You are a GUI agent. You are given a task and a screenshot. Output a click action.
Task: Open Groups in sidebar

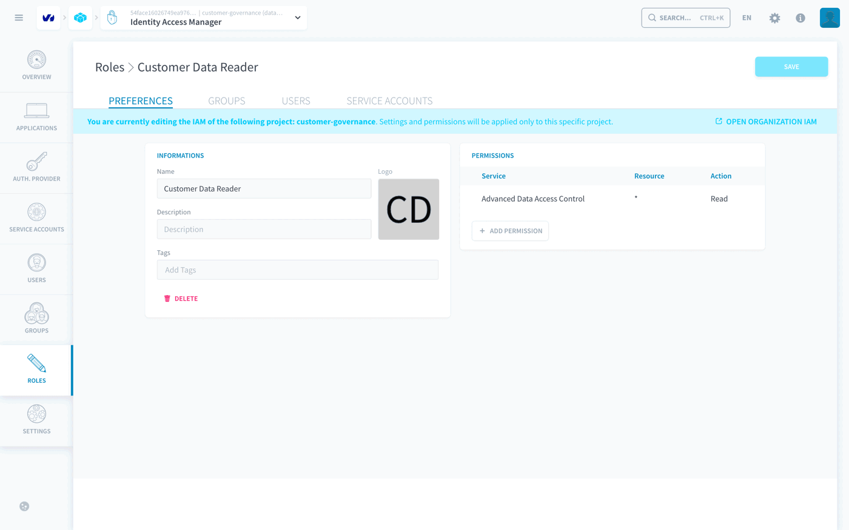click(36, 320)
